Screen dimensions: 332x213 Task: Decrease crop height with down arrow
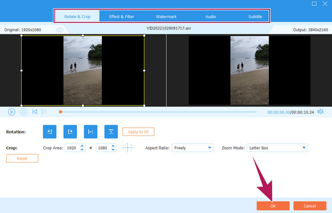point(113,150)
